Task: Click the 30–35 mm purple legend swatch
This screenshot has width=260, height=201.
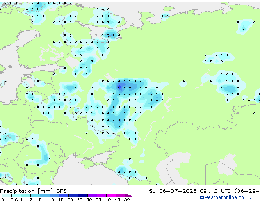Action: 92,196
